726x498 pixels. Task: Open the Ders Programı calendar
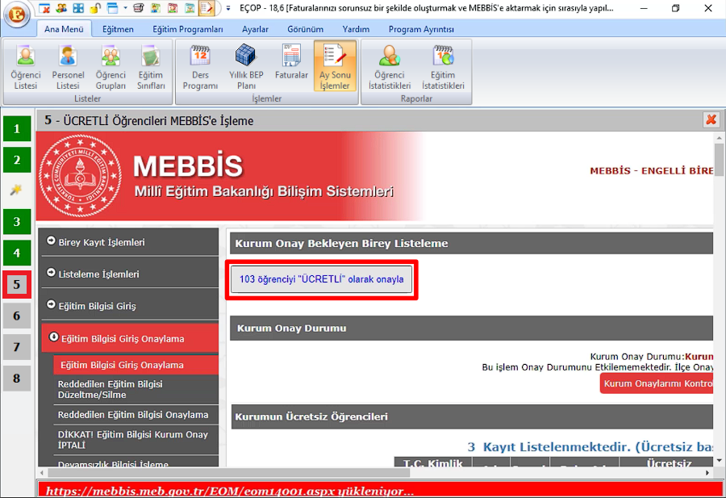tap(200, 67)
